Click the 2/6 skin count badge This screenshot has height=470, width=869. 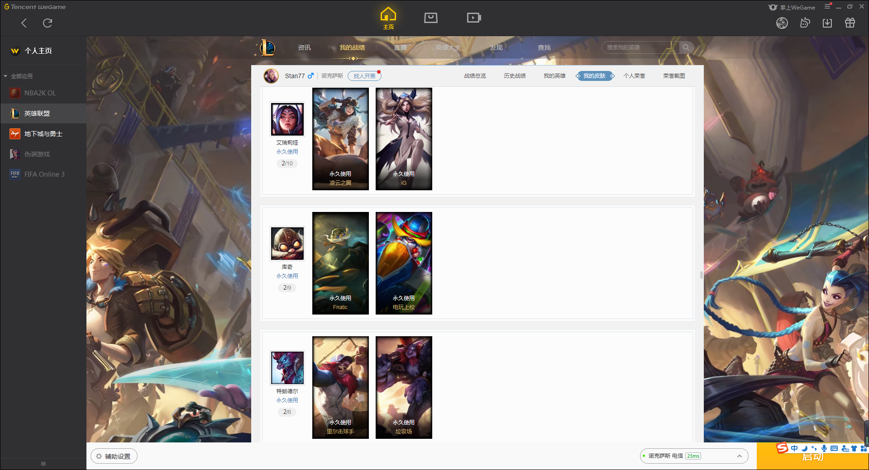click(287, 412)
